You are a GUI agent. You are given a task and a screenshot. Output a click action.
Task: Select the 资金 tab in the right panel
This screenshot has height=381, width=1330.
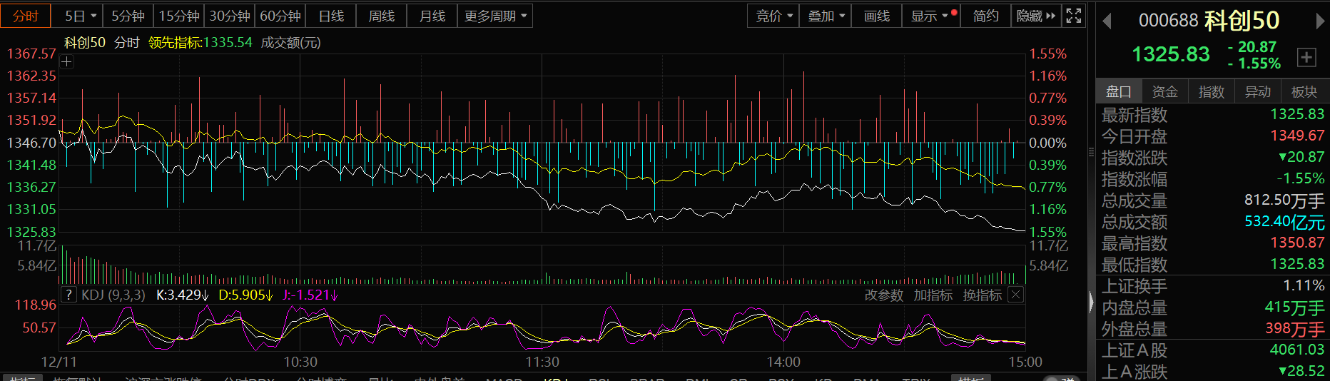click(x=1164, y=91)
